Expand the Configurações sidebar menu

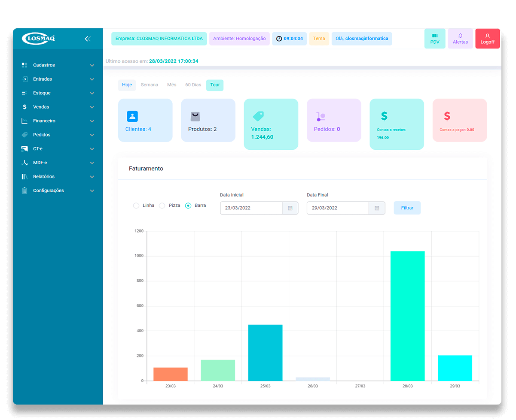click(x=58, y=190)
